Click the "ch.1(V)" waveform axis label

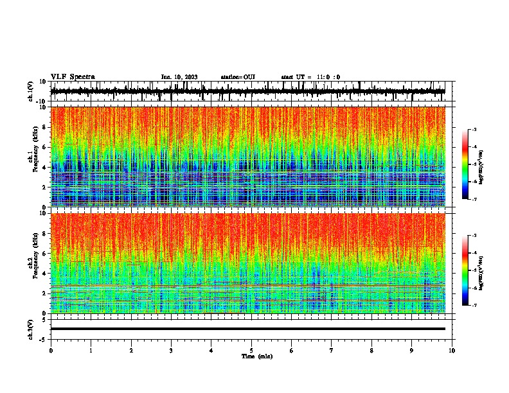(31, 91)
